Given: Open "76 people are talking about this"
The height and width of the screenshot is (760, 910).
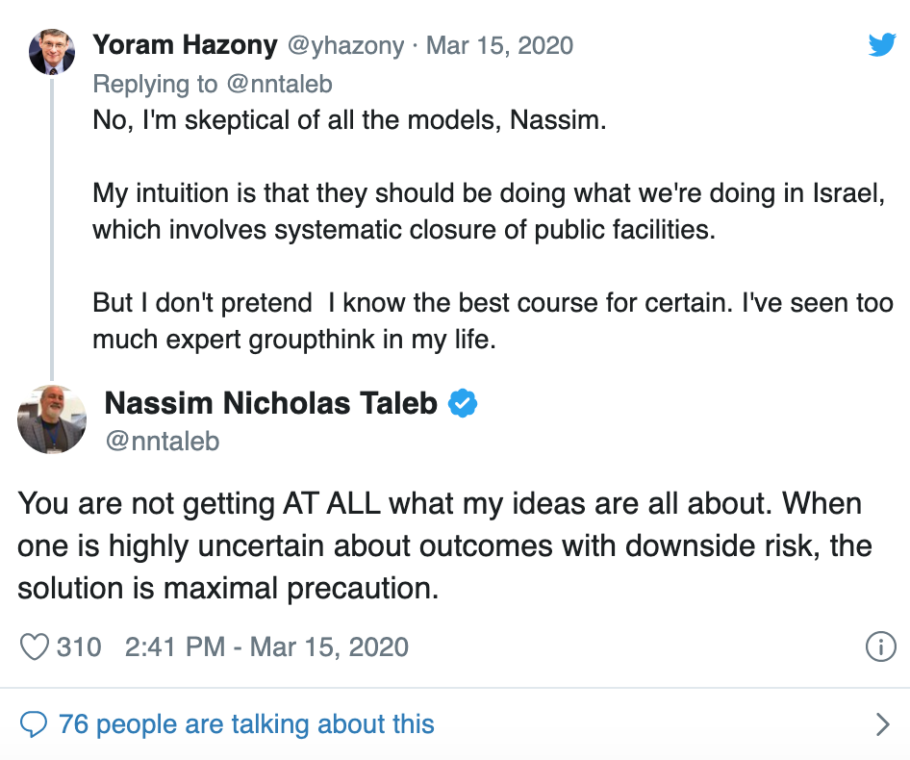Looking at the screenshot, I should 246,723.
